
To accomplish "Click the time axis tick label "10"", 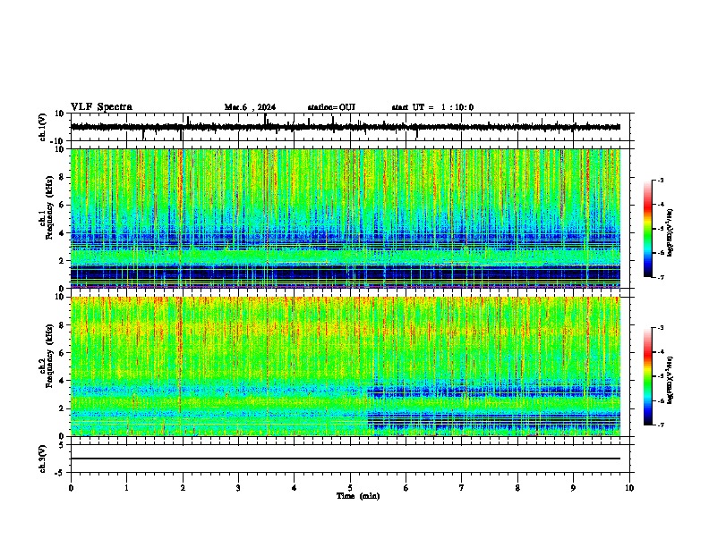I will point(629,488).
